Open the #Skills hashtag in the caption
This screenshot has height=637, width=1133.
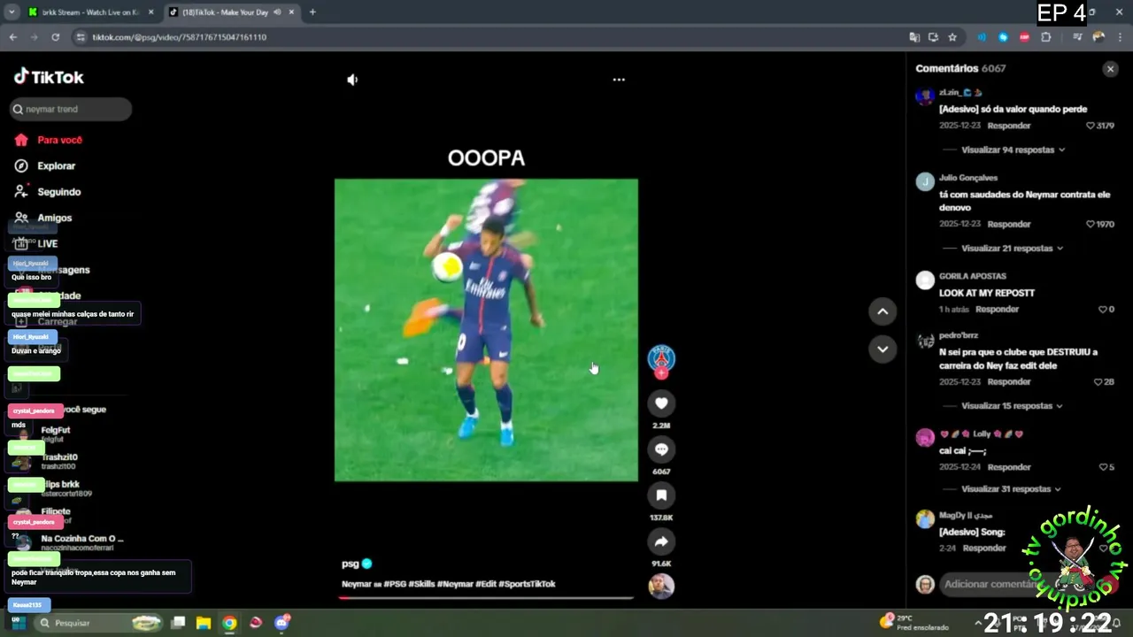coord(420,584)
